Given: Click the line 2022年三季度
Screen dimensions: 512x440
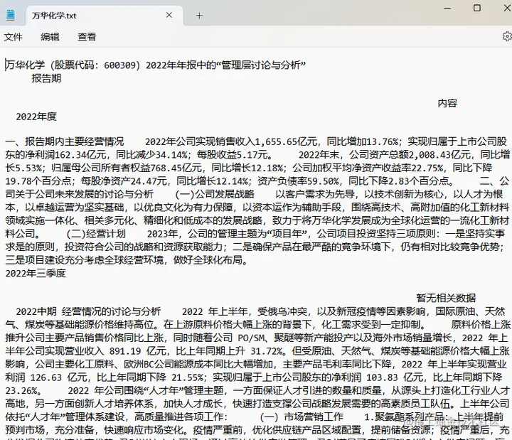Looking at the screenshot, I should [36, 273].
